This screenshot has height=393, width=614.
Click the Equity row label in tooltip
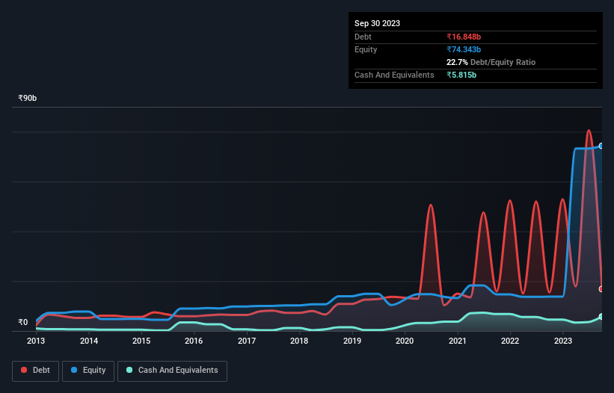coord(366,49)
